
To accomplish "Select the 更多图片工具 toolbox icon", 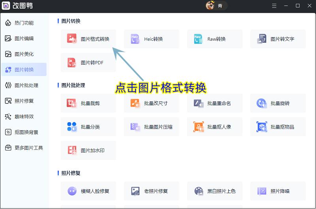I will [8, 148].
